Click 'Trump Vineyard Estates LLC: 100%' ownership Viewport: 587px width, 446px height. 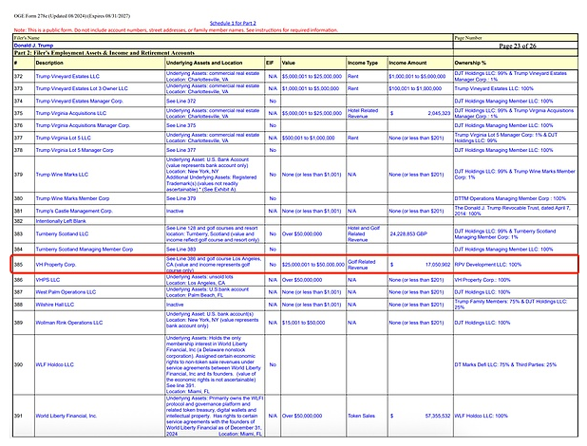point(494,88)
